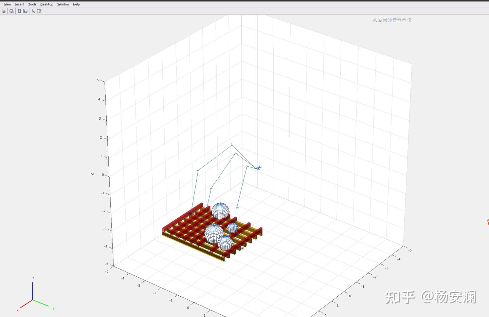
Task: Click the Link Plot toolbar icon
Action: click(x=12, y=11)
